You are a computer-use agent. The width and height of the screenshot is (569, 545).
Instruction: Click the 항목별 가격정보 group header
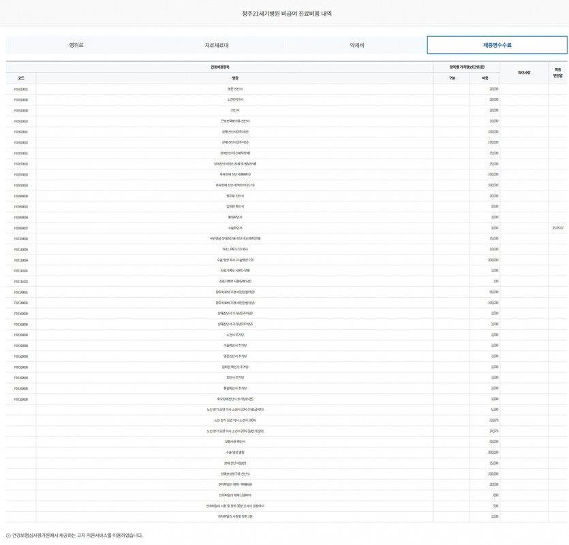coord(467,67)
